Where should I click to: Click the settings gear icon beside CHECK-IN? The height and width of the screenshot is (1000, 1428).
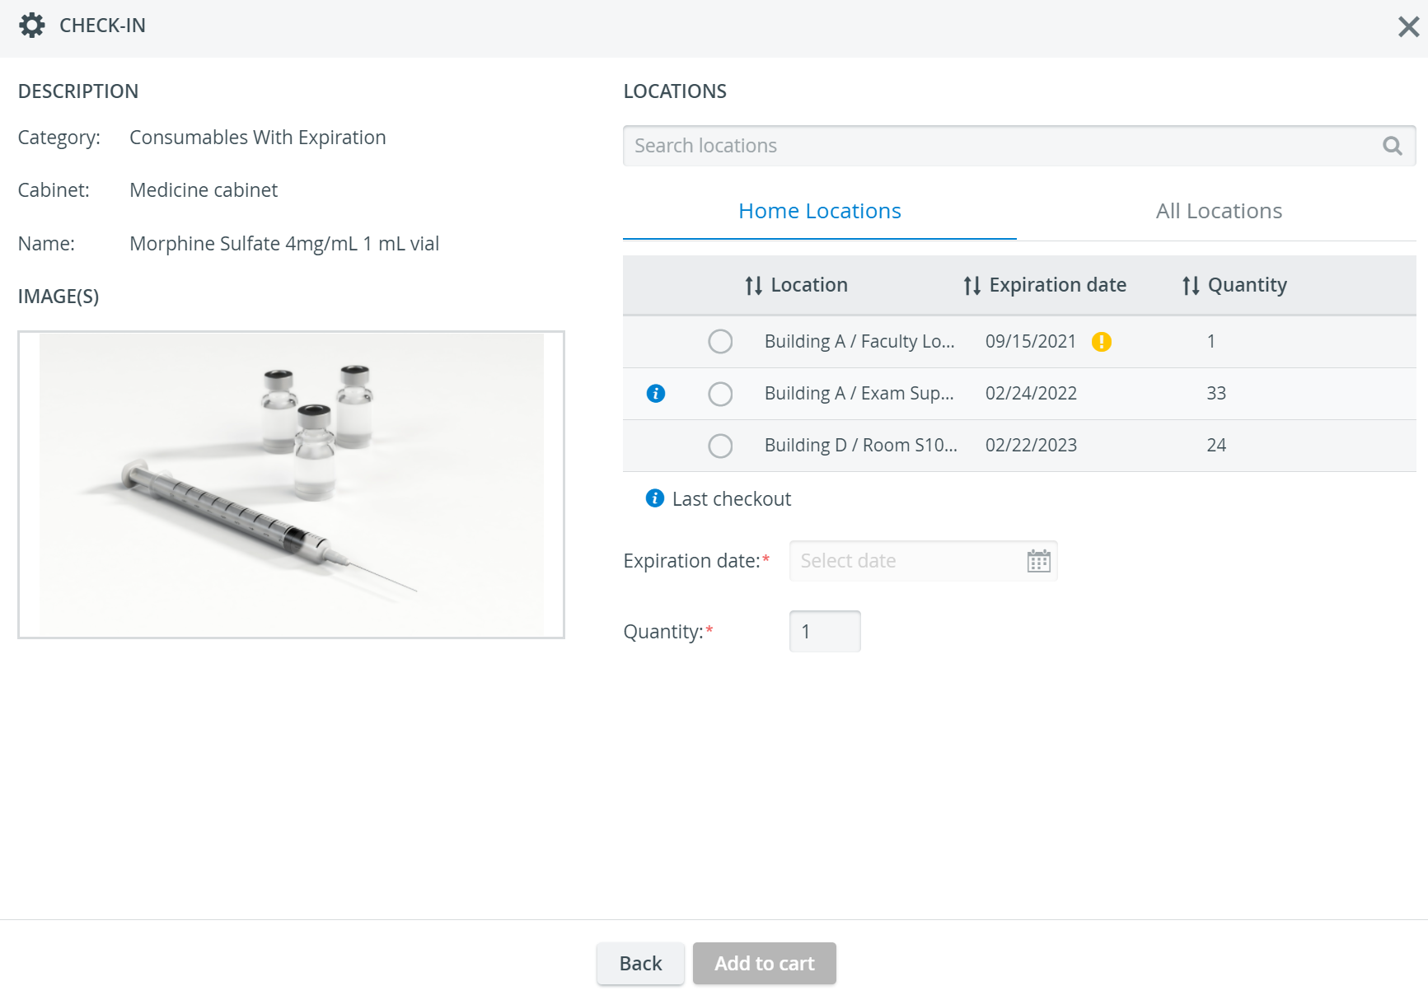tap(31, 26)
